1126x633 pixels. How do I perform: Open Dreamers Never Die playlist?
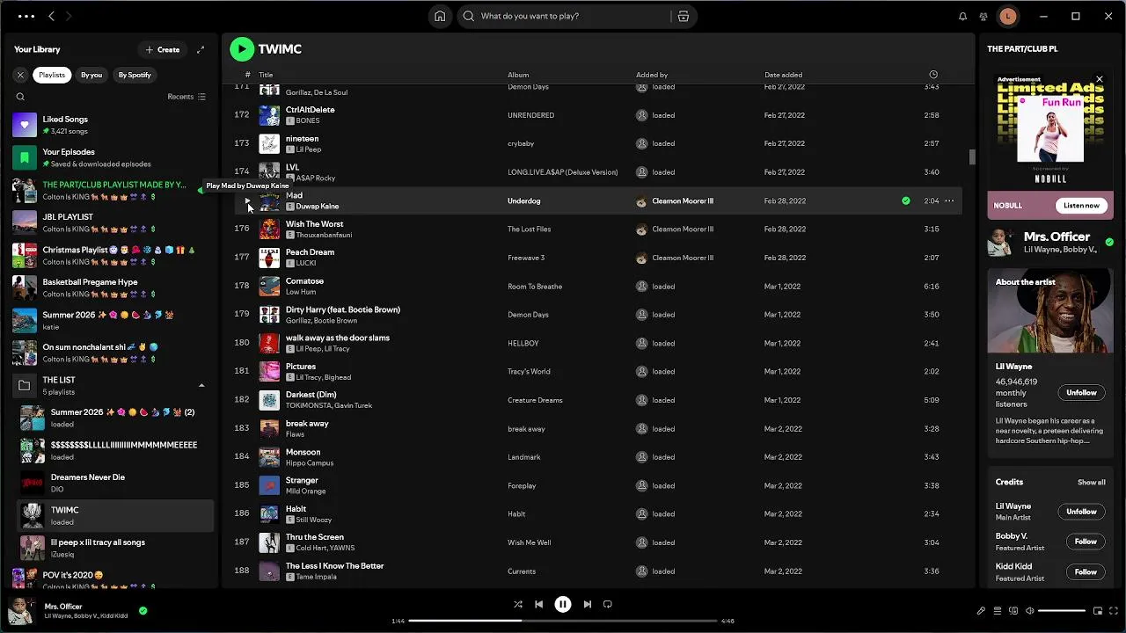tap(115, 483)
